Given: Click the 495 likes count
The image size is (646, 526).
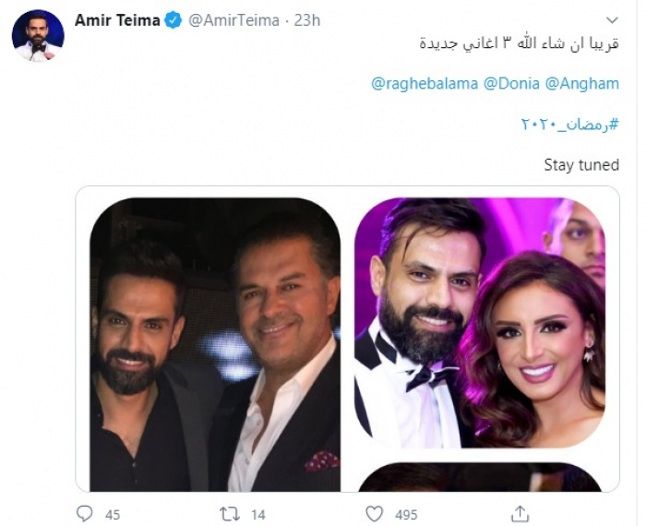Looking at the screenshot, I should tap(406, 514).
